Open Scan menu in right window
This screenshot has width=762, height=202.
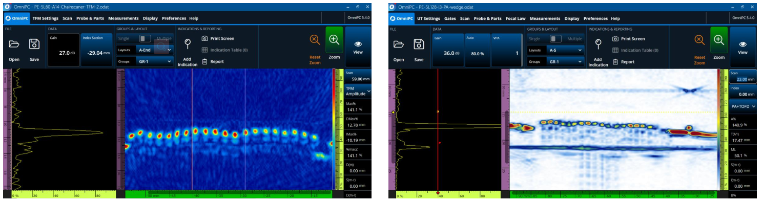point(465,18)
